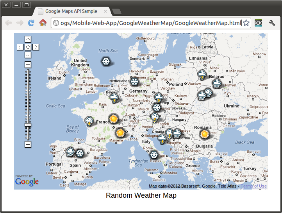
Task: Click the Black Sea label
Action: (x=245, y=142)
